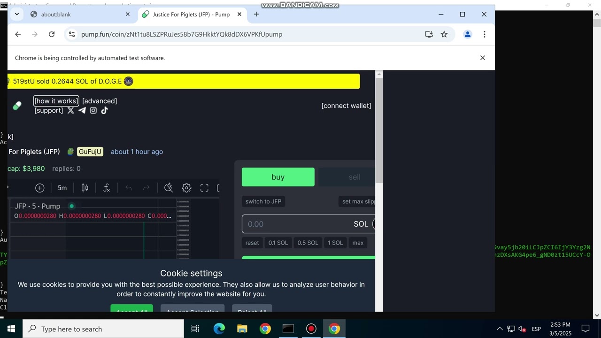
Task: Select the Justice For Piglets tab
Action: (192, 15)
